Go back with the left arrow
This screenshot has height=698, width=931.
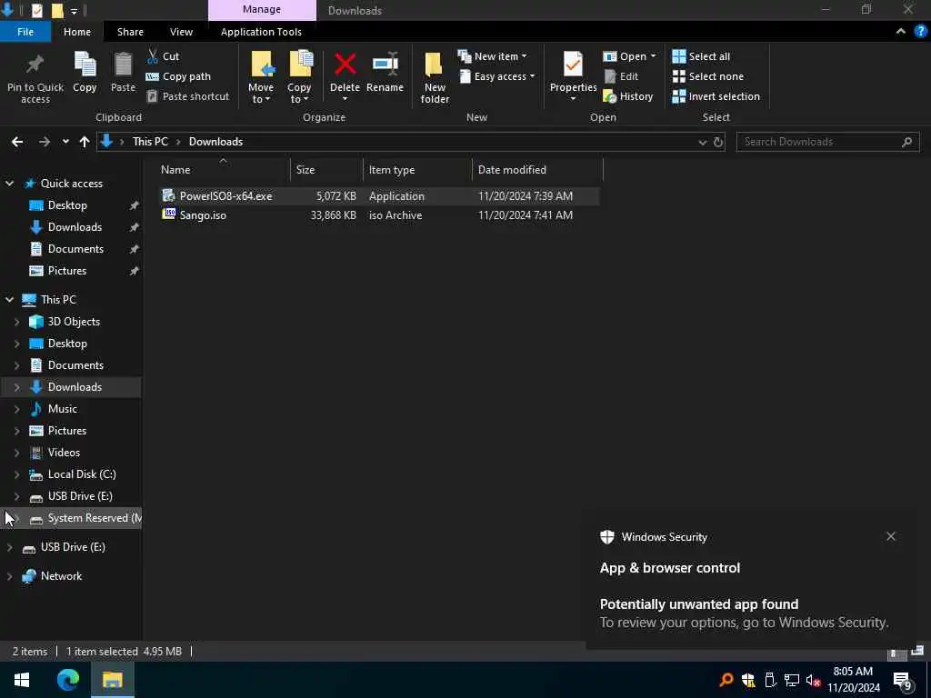pyautogui.click(x=17, y=142)
